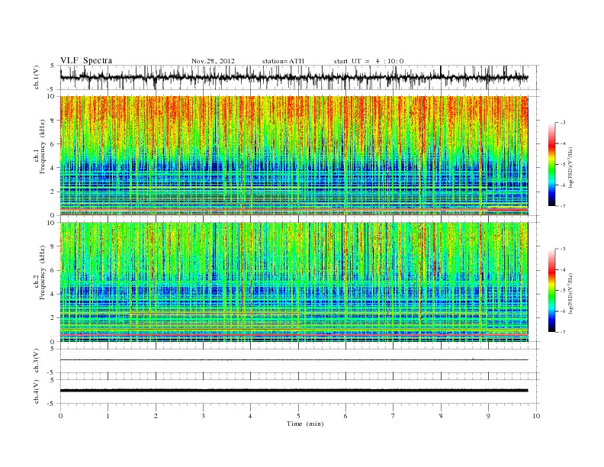Click the thick ch.4 waveform trace

pos(294,391)
